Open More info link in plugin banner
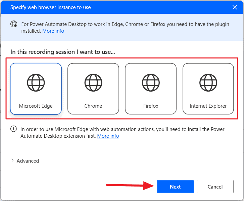244x201 pixels. pos(53,31)
